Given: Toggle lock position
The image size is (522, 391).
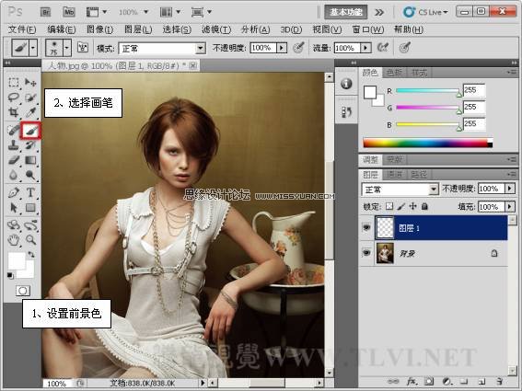Looking at the screenshot, I should point(412,206).
